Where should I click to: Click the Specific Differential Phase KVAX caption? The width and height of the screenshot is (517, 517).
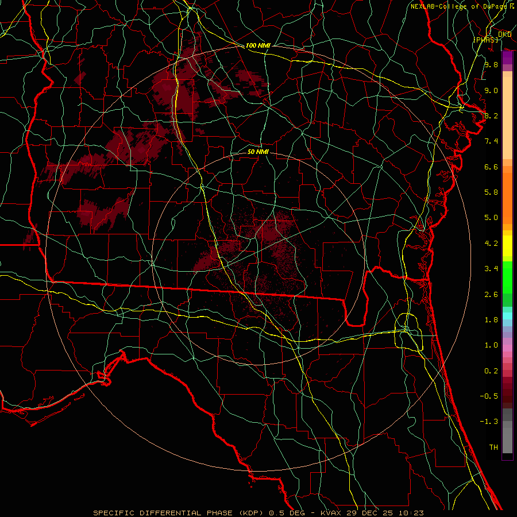(x=258, y=513)
